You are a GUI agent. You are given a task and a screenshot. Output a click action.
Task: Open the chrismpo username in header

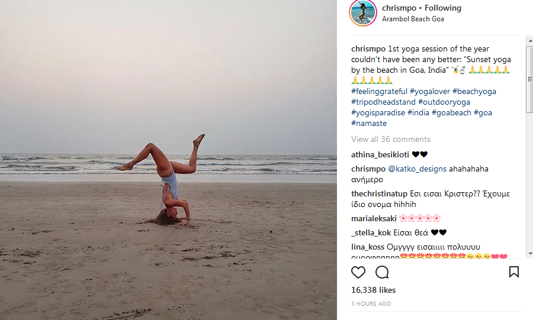point(399,8)
